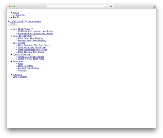Select insnrg G9 Gas Heat Pump

[x=31, y=59]
